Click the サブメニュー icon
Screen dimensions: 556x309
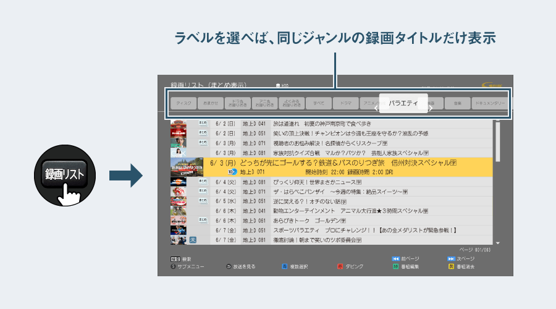click(x=173, y=266)
